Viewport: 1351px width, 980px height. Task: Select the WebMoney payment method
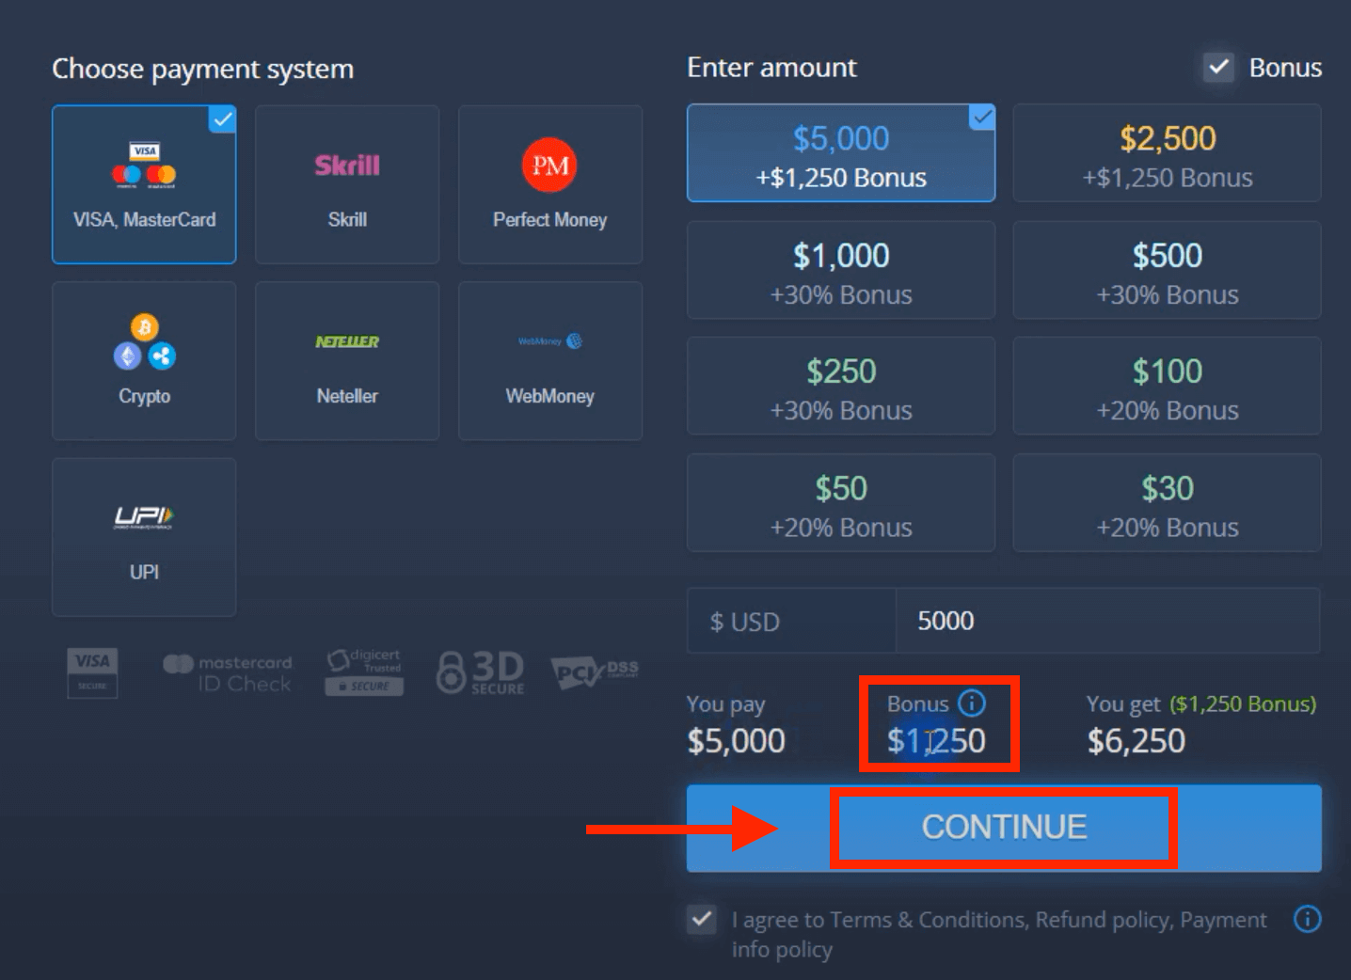pos(549,360)
